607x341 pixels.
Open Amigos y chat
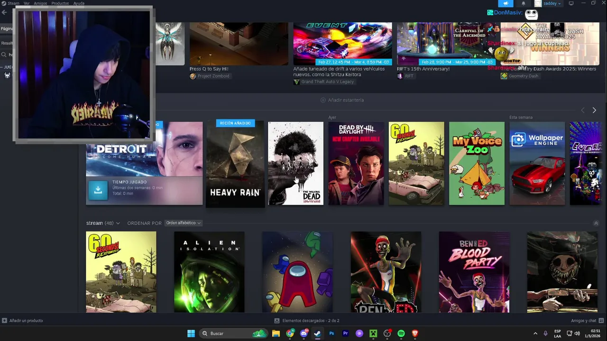587,321
